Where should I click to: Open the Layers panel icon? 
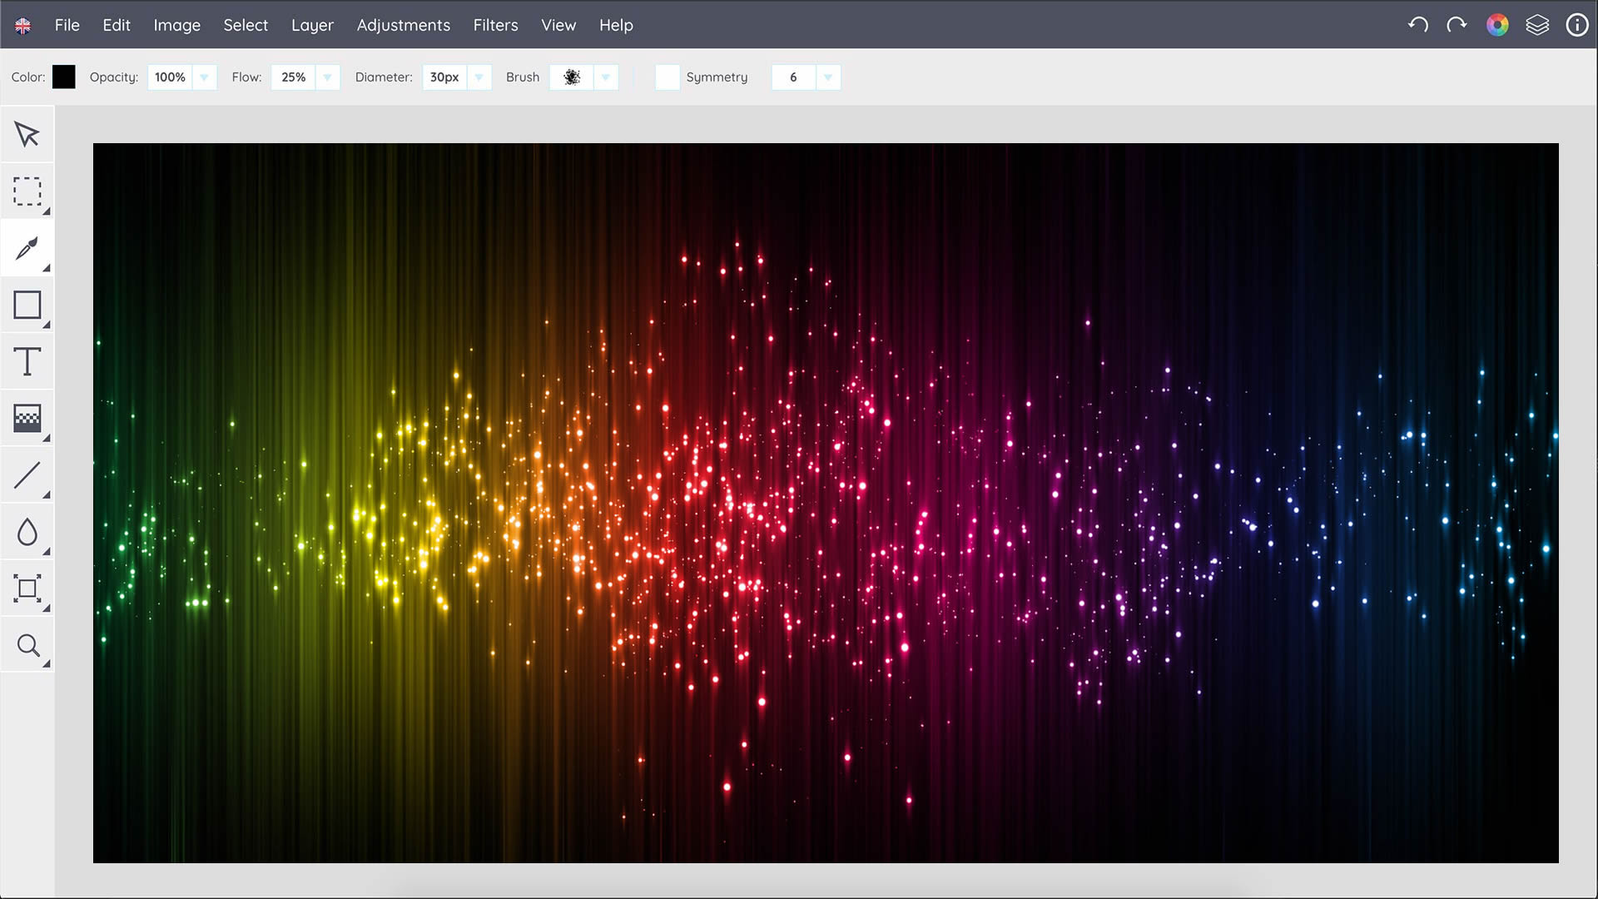click(1536, 25)
